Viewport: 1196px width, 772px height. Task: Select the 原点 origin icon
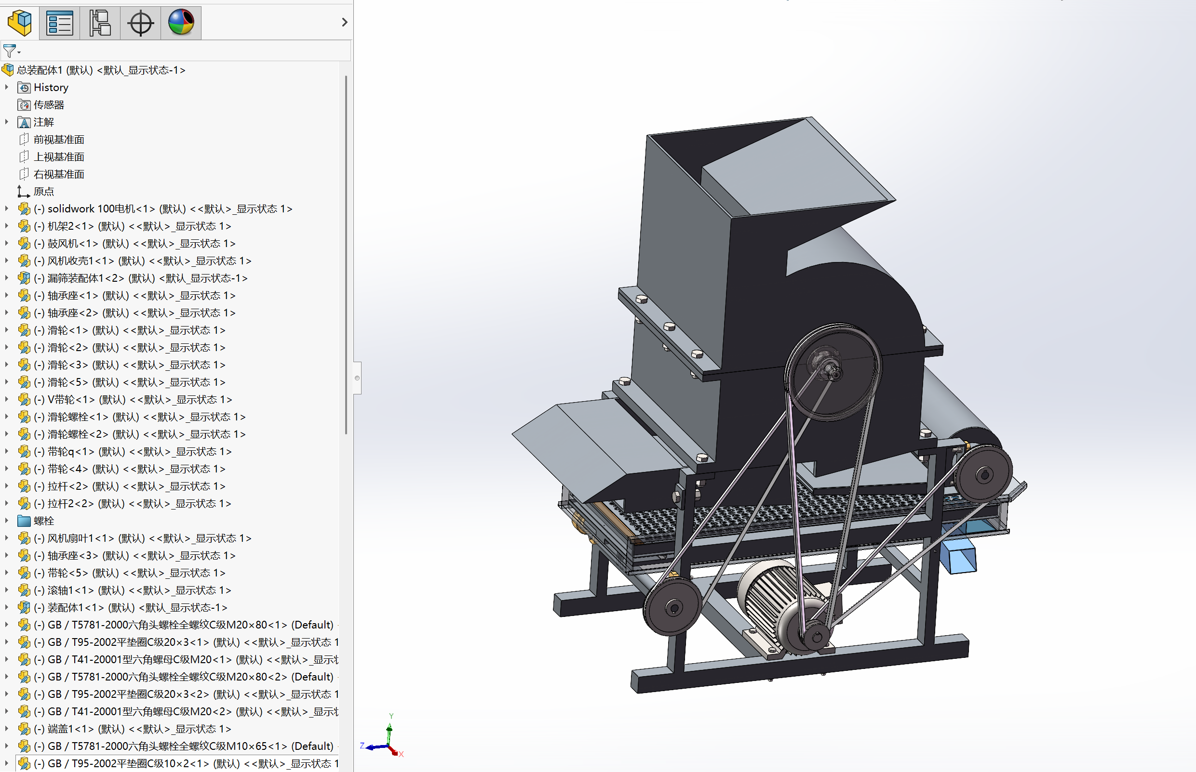coord(24,192)
